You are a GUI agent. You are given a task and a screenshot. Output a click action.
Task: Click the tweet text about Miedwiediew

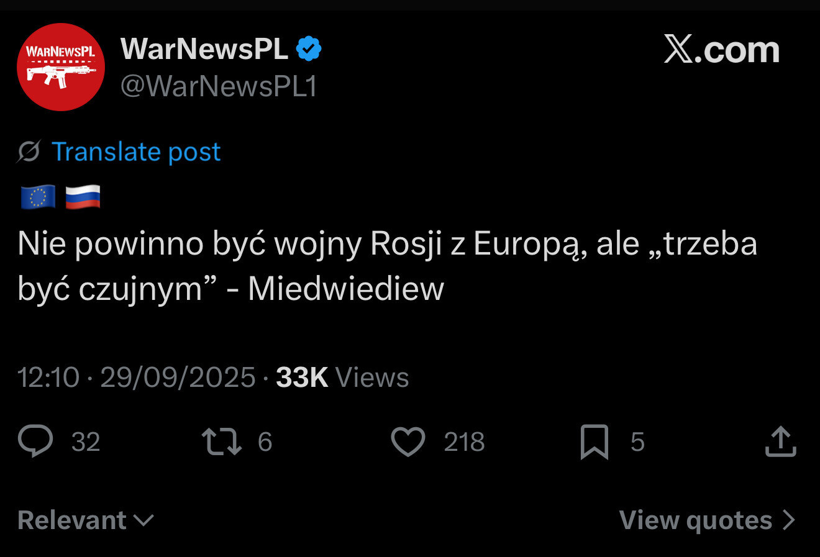[x=387, y=266]
